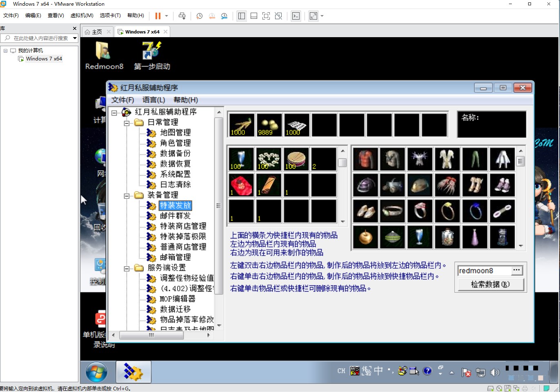The height and width of the screenshot is (392, 560).
Task: Pick the purple helmet in craft list
Action: (365, 185)
